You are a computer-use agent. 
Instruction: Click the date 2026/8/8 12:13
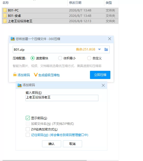(x=80, y=21)
